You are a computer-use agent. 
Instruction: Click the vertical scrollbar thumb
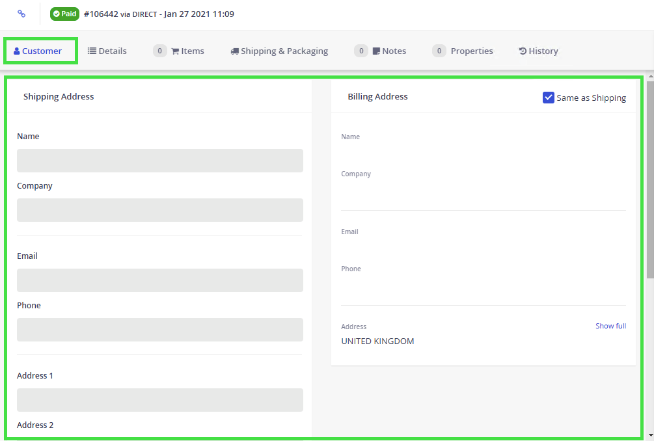[x=649, y=179]
